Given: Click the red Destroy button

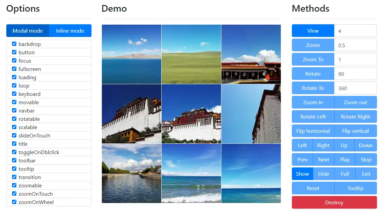Looking at the screenshot, I should pos(334,202).
